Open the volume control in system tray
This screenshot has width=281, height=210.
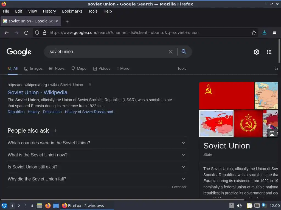239,206
